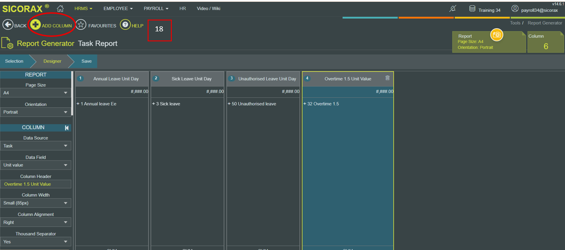Open the HR menu item

pyautogui.click(x=183, y=9)
